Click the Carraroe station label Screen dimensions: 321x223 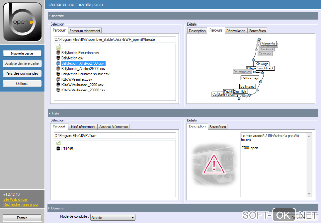click(265, 54)
